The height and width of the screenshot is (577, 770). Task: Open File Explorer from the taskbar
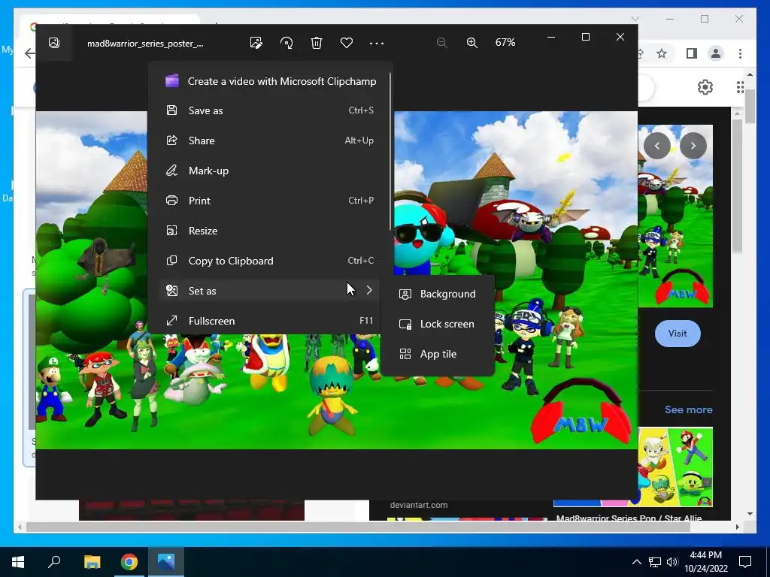click(x=92, y=562)
